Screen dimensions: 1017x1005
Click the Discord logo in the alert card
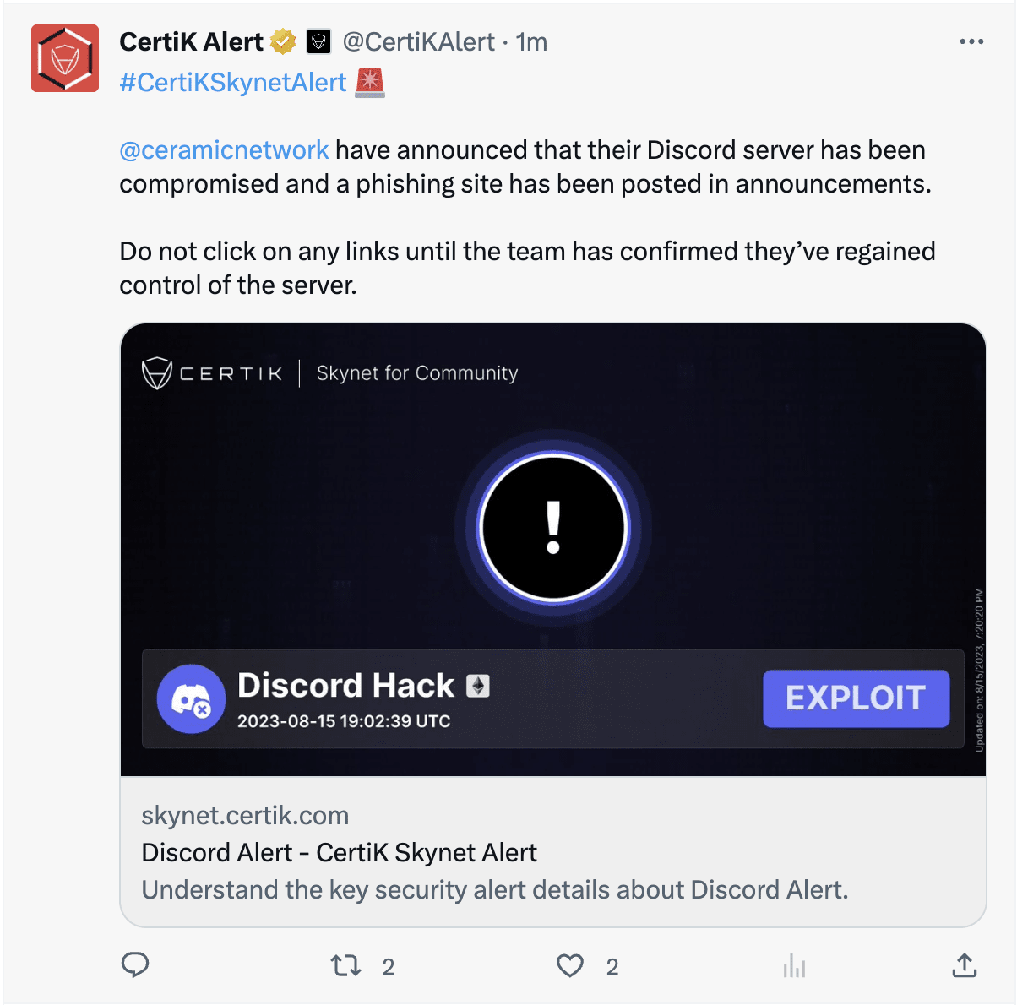pyautogui.click(x=191, y=699)
